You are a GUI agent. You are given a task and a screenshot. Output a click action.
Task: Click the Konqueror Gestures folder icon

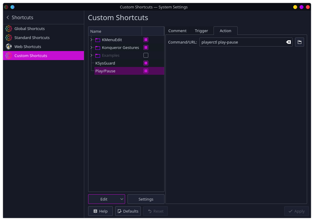click(x=98, y=48)
